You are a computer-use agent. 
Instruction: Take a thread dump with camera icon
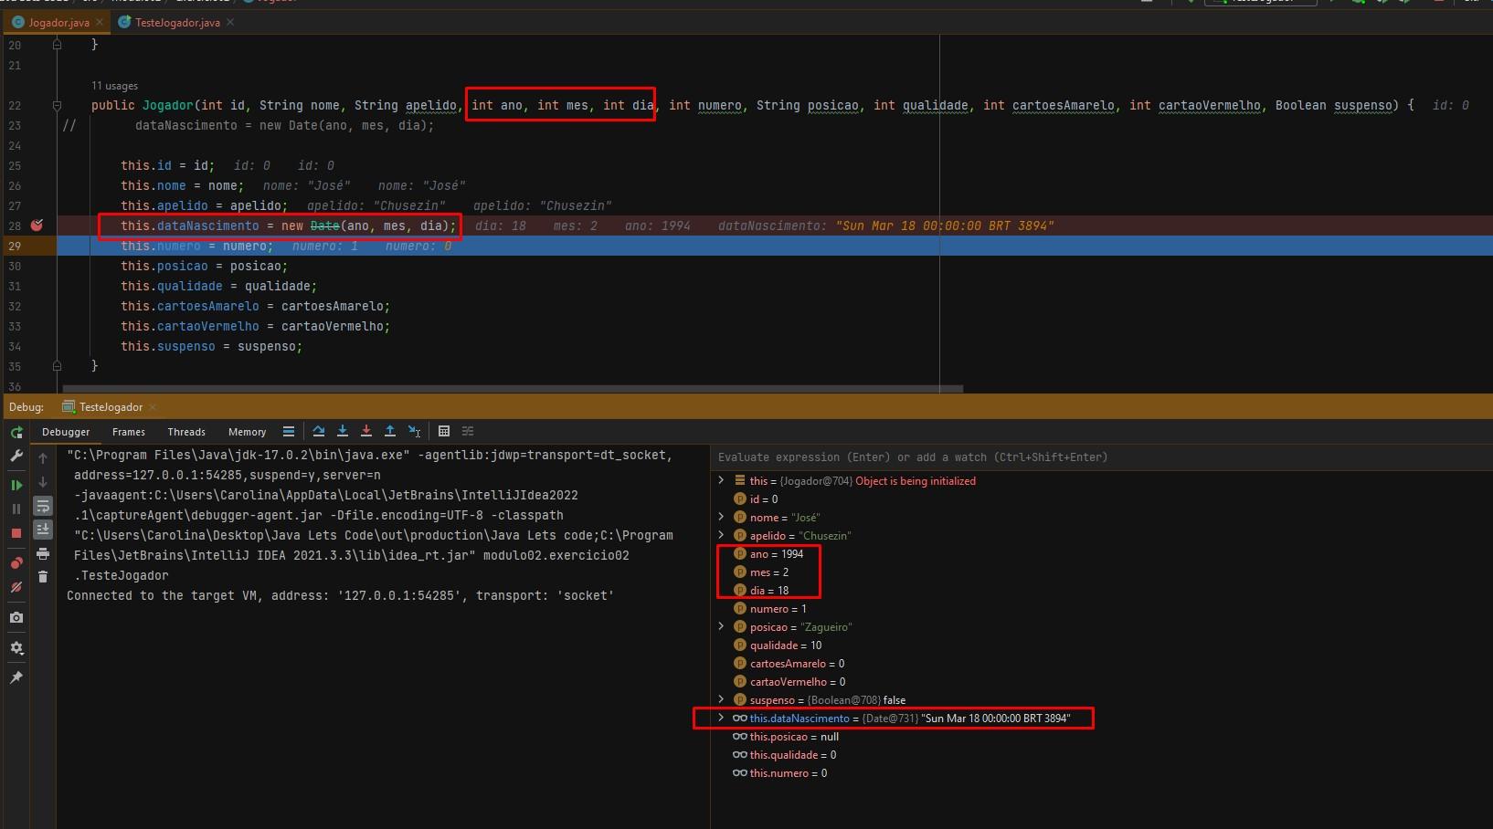[16, 617]
